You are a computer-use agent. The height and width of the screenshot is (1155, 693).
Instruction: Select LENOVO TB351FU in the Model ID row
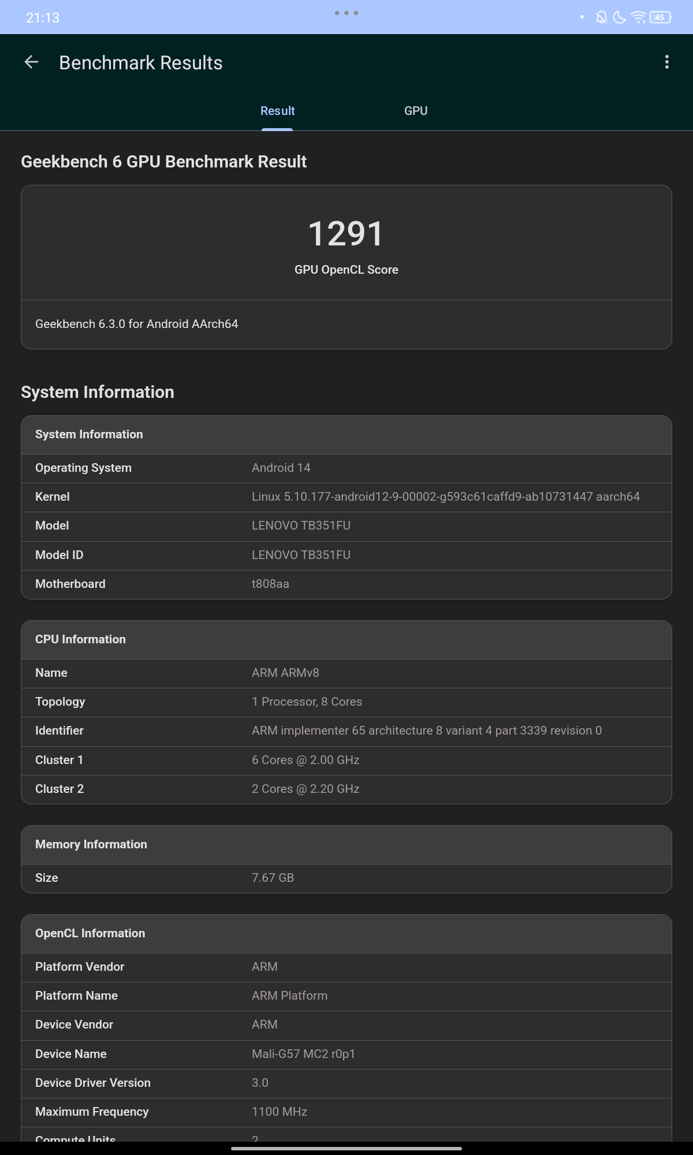coord(301,555)
